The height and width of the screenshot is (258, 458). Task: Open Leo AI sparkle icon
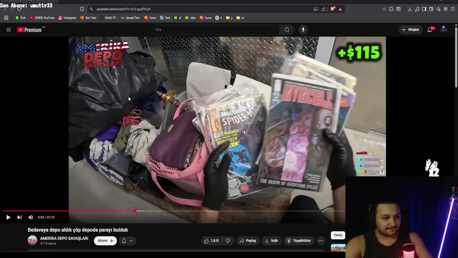[438, 9]
